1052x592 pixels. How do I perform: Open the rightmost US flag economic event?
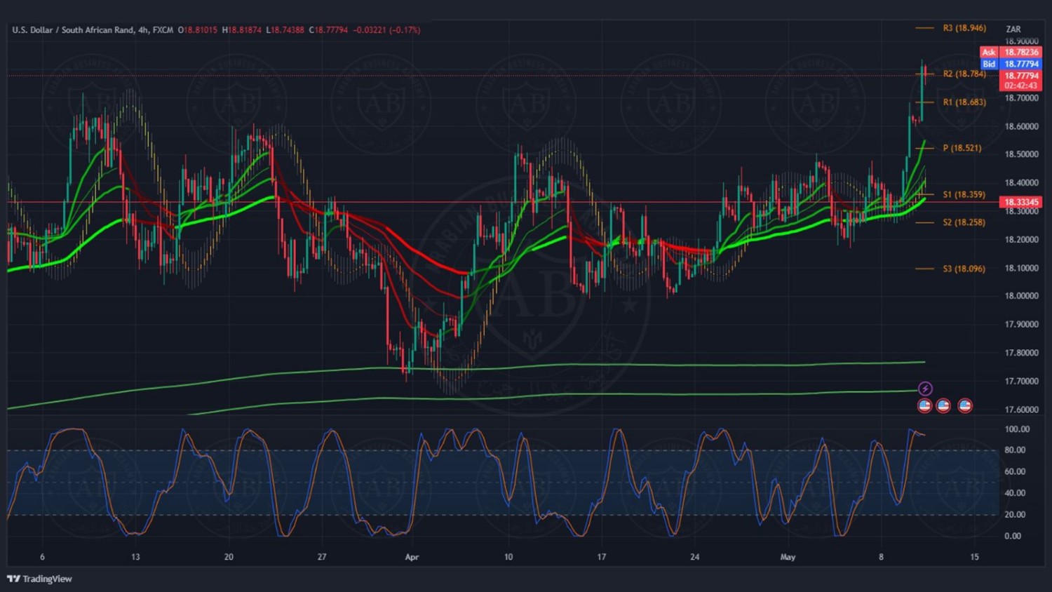965,405
